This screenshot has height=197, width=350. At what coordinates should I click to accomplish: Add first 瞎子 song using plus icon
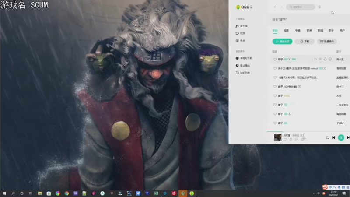[x=320, y=59]
